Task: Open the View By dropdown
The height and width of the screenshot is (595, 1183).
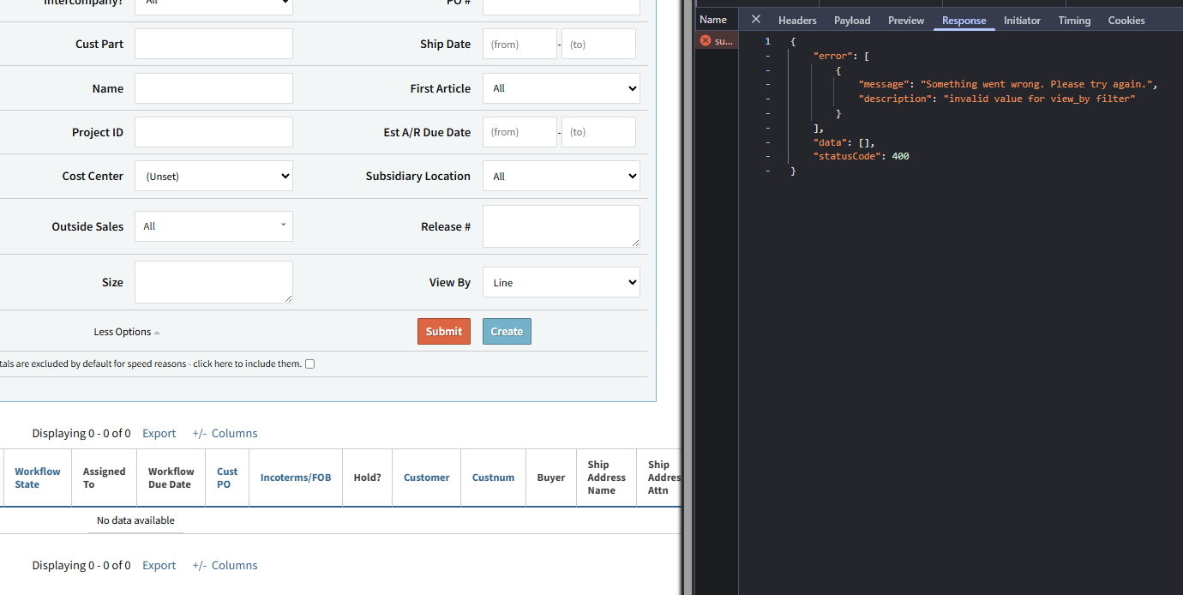Action: 561,282
